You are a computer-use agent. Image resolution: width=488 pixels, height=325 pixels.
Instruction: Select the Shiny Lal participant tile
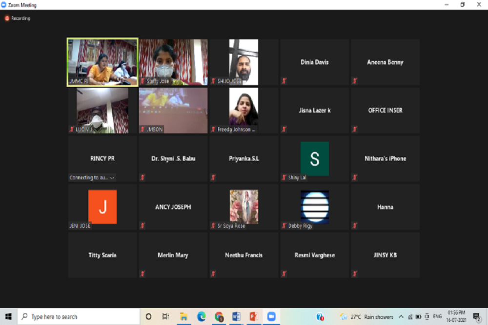314,159
